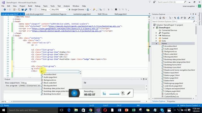Screen dimensions: 202x113
Task: Toggle Solution Explorer Show All Files icon
Action: [185, 18]
